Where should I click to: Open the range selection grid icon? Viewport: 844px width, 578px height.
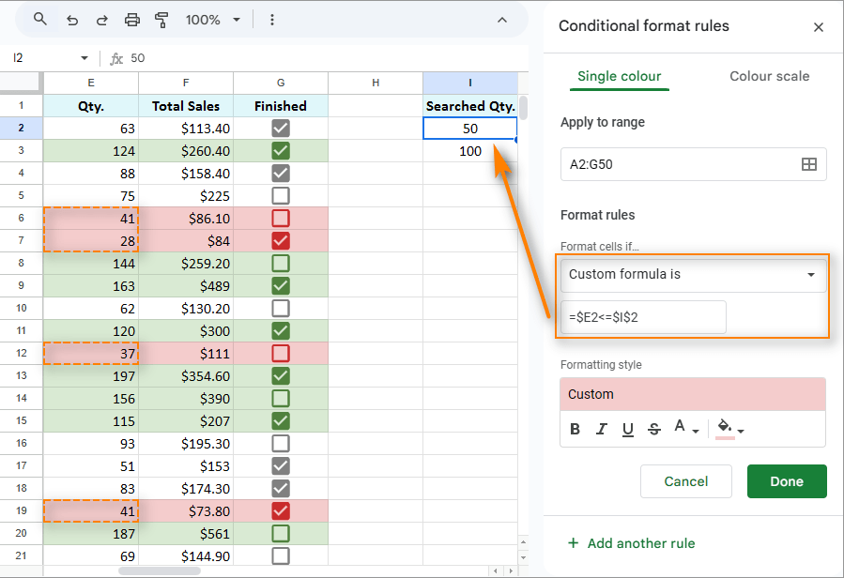point(809,164)
